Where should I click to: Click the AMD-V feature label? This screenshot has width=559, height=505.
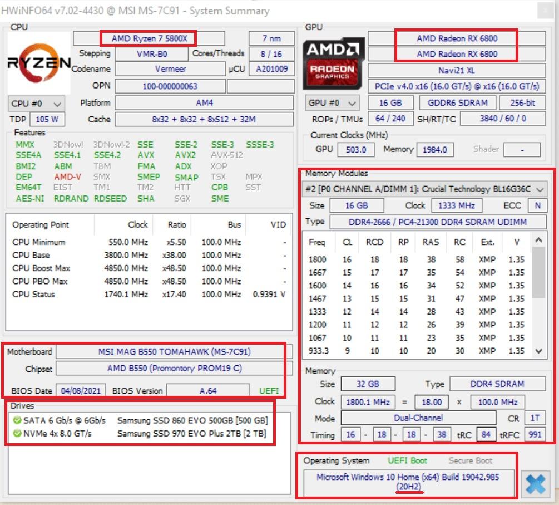click(67, 176)
